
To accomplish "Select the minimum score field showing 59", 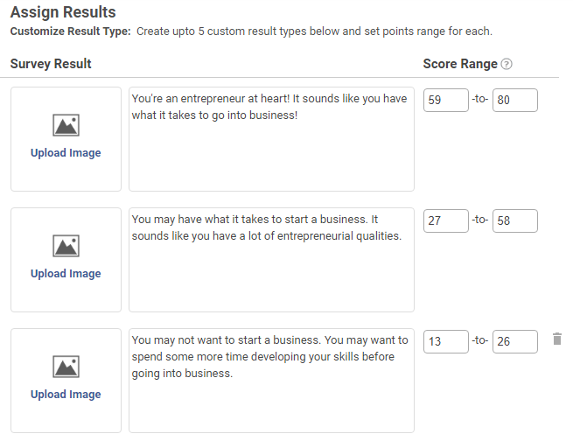I will tap(445, 100).
